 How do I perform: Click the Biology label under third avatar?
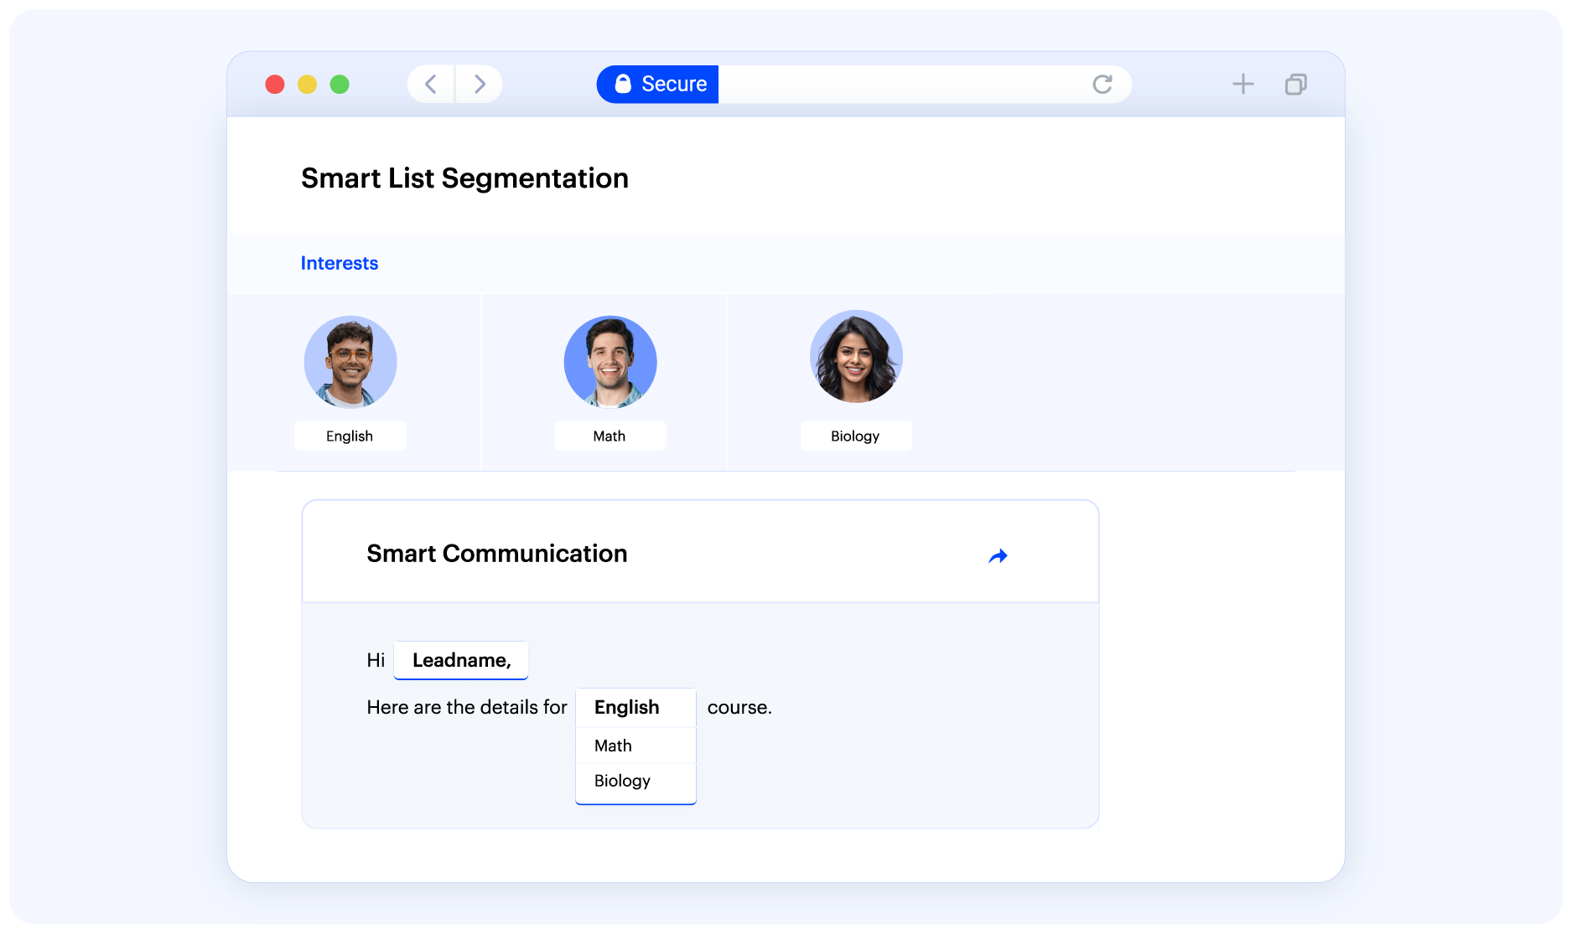coord(856,436)
